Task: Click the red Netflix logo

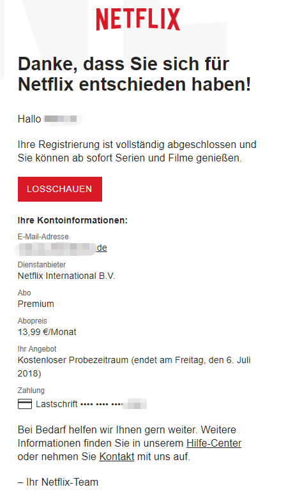Action: pos(138,19)
